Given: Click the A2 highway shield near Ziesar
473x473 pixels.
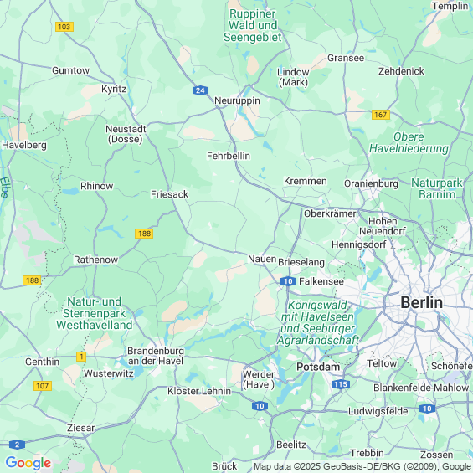Looking at the screenshot, I should (18, 445).
